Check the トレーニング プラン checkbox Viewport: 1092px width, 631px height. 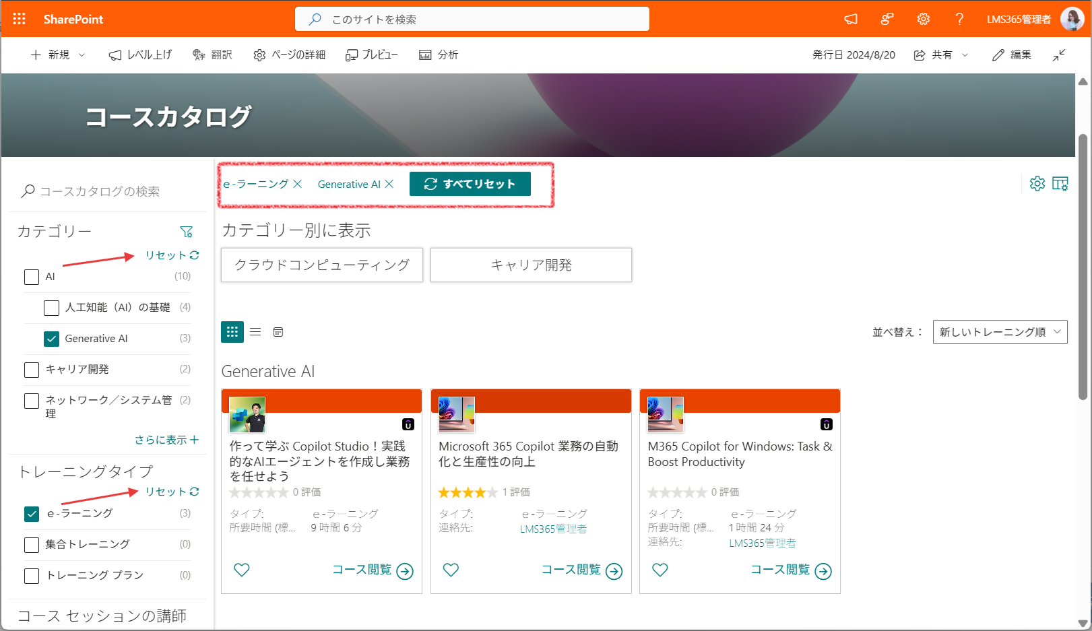[x=32, y=576]
